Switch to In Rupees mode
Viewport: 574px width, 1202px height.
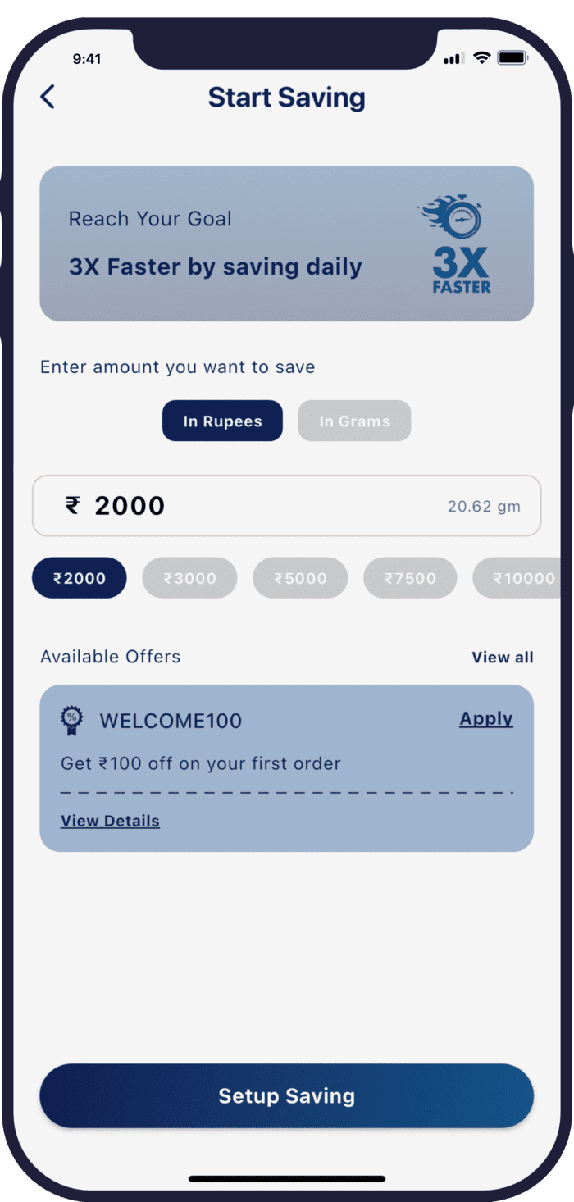pos(222,421)
